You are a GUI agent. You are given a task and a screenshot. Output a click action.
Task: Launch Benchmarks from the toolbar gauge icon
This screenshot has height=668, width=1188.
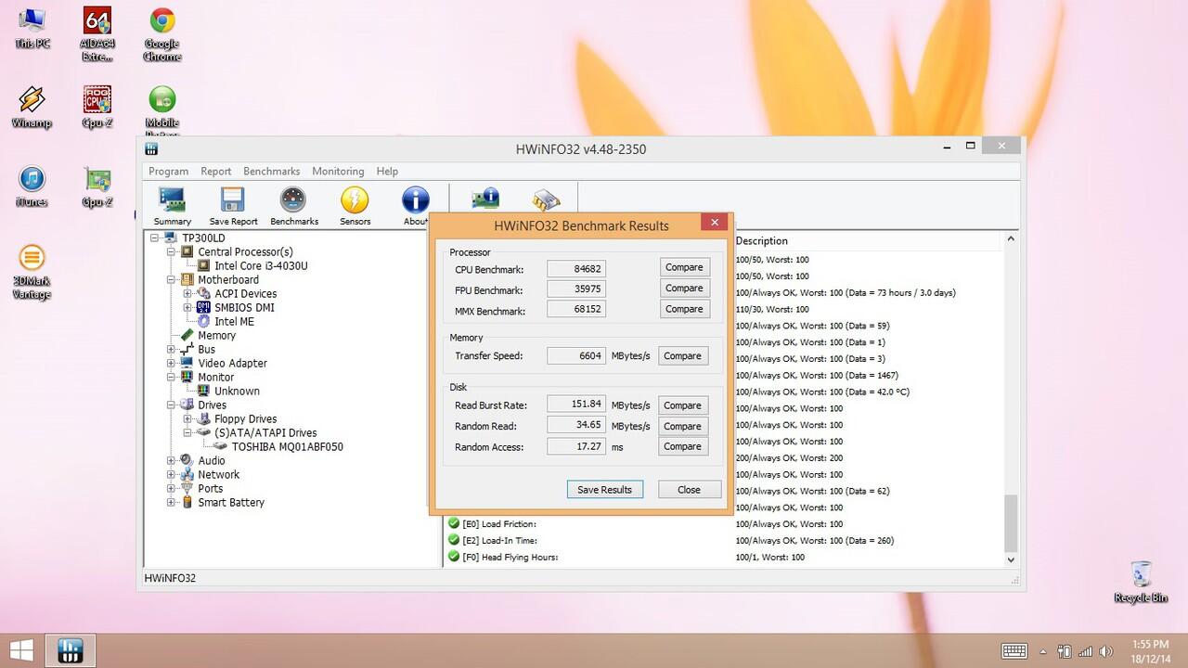point(293,206)
